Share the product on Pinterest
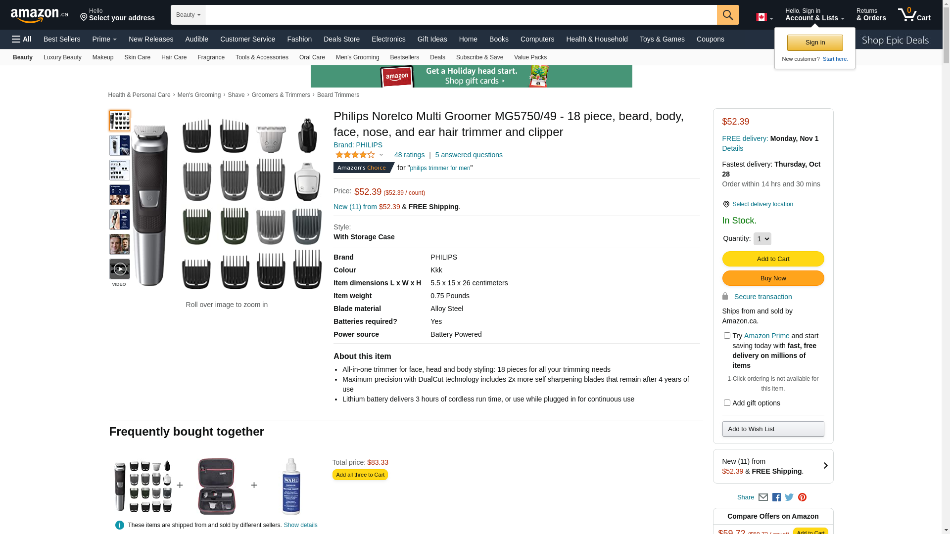Screen dimensions: 950x534 click(x=802, y=497)
